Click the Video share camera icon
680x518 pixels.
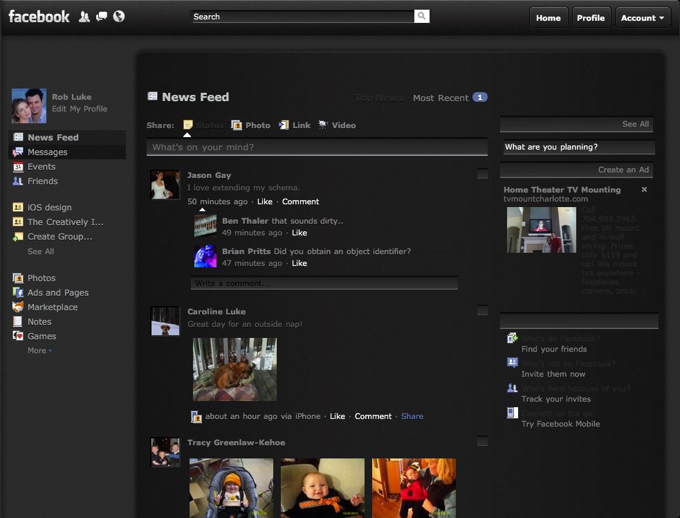[323, 125]
